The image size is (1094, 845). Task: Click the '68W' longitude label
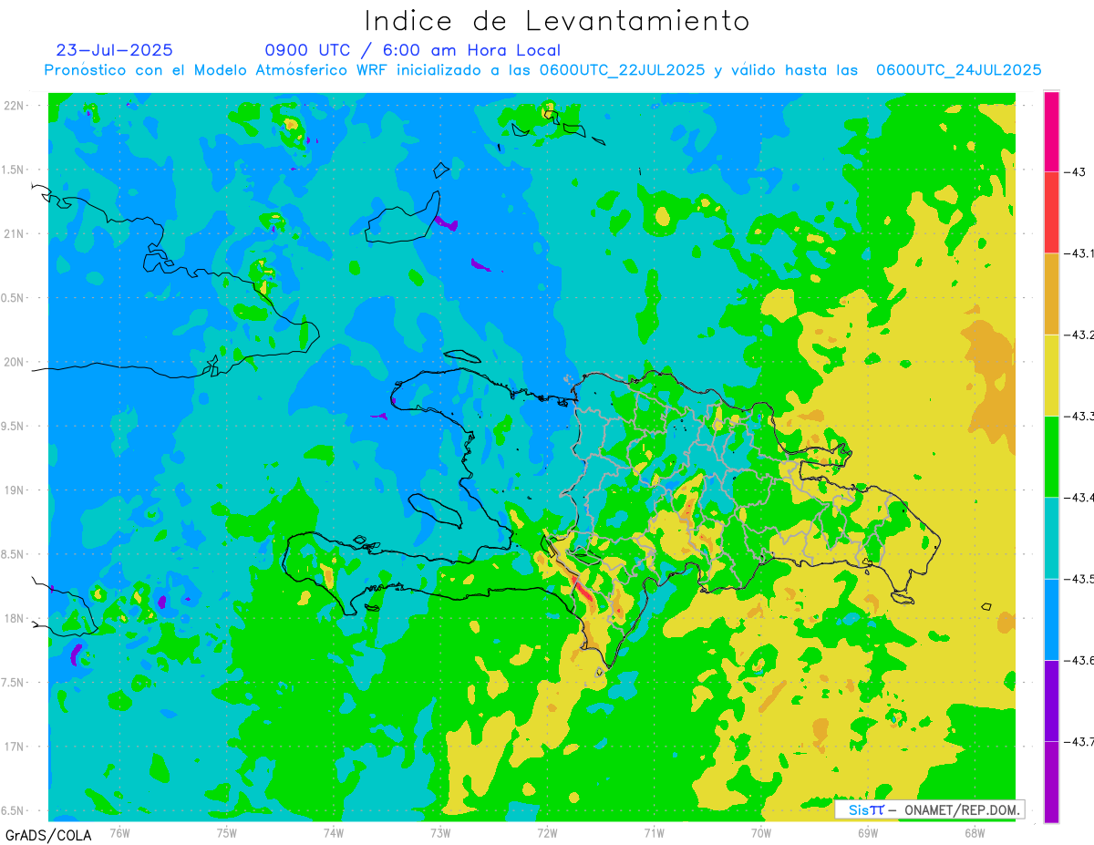click(975, 832)
